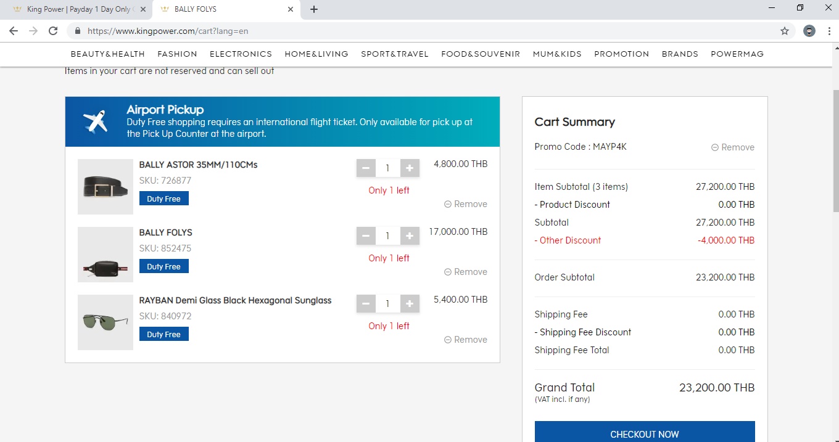839x442 pixels.
Task: Click the browser forward arrow
Action: point(33,31)
